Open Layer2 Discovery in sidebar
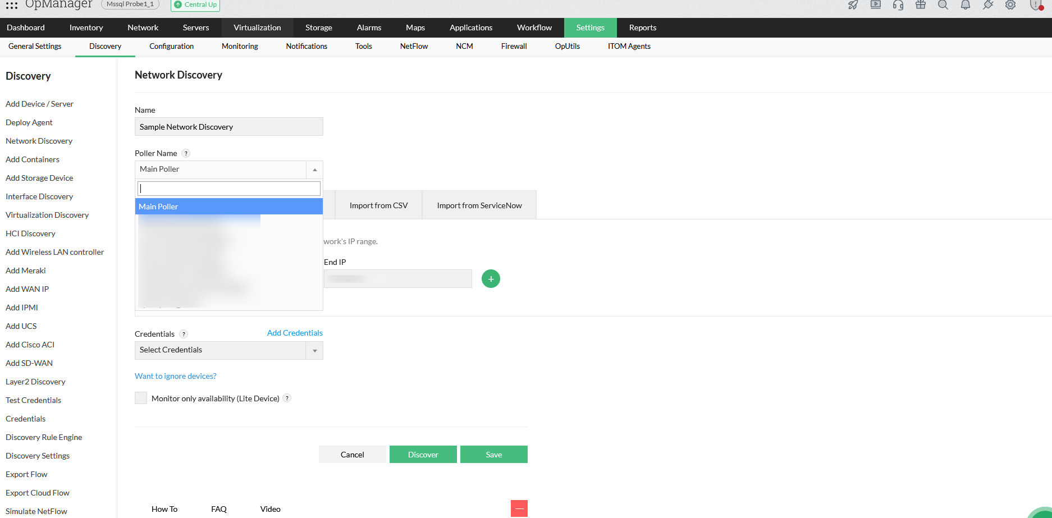The image size is (1052, 518). coord(35,382)
